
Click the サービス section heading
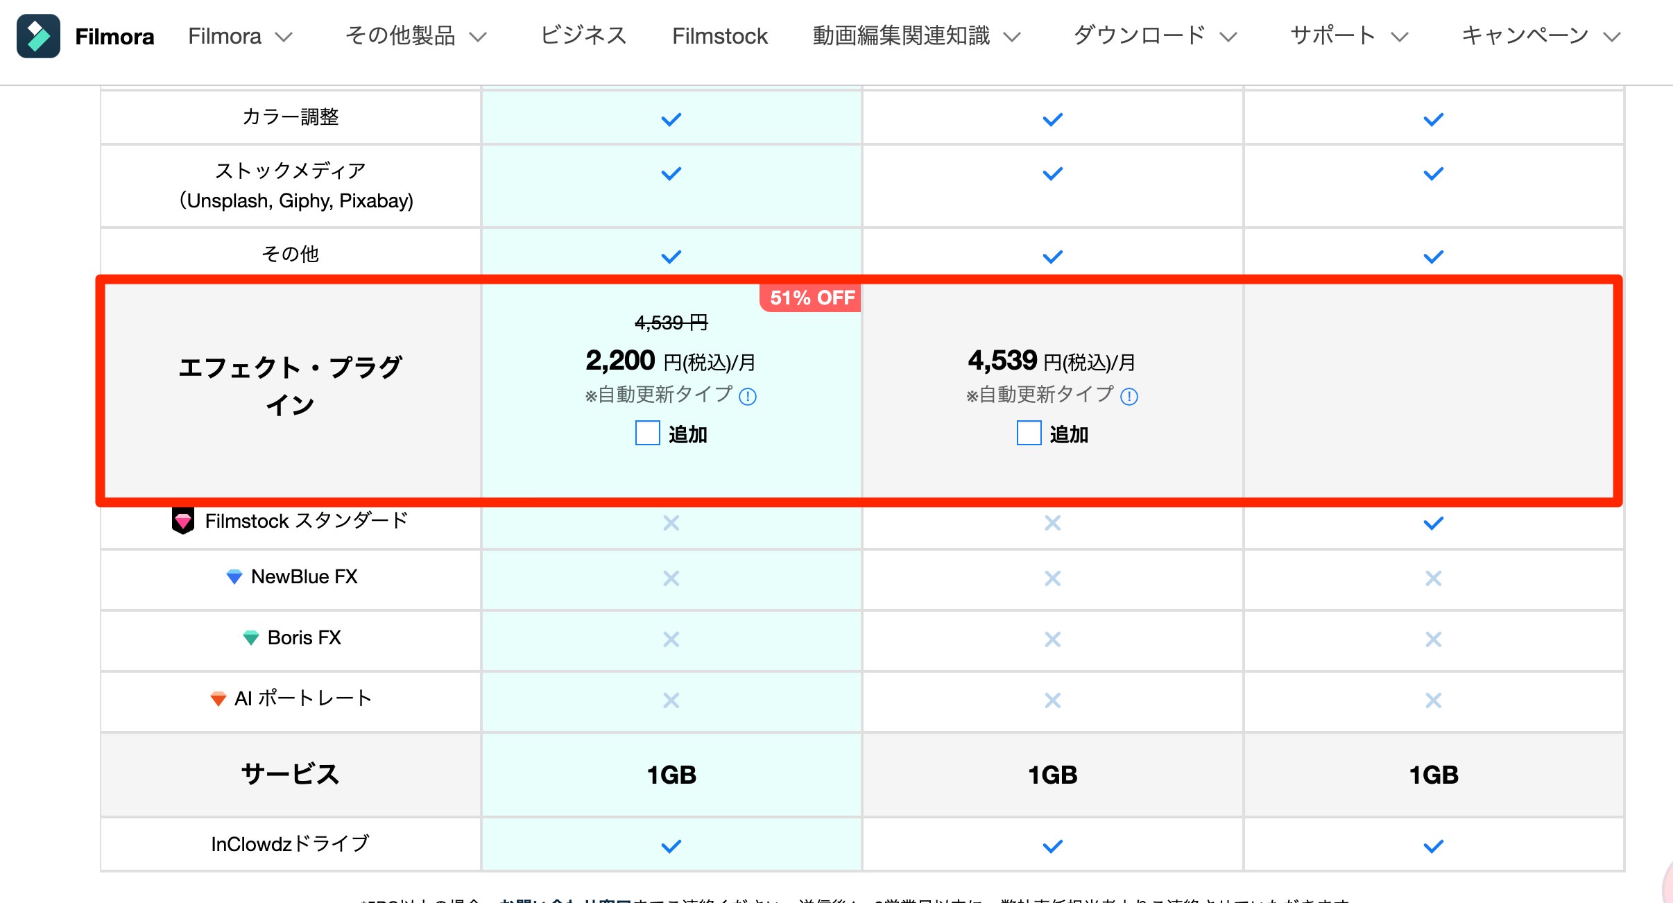(x=291, y=774)
